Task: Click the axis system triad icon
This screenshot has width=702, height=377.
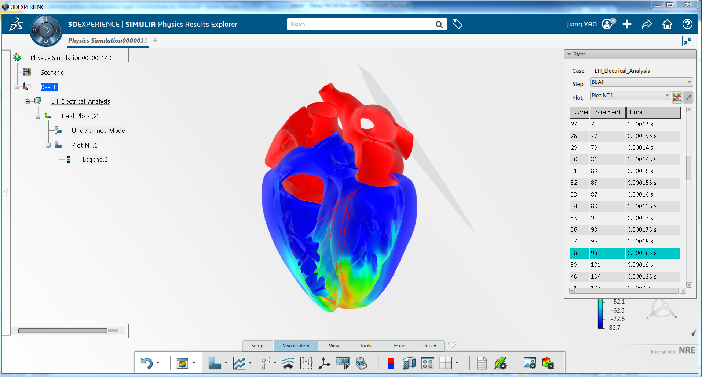Action: coord(324,363)
